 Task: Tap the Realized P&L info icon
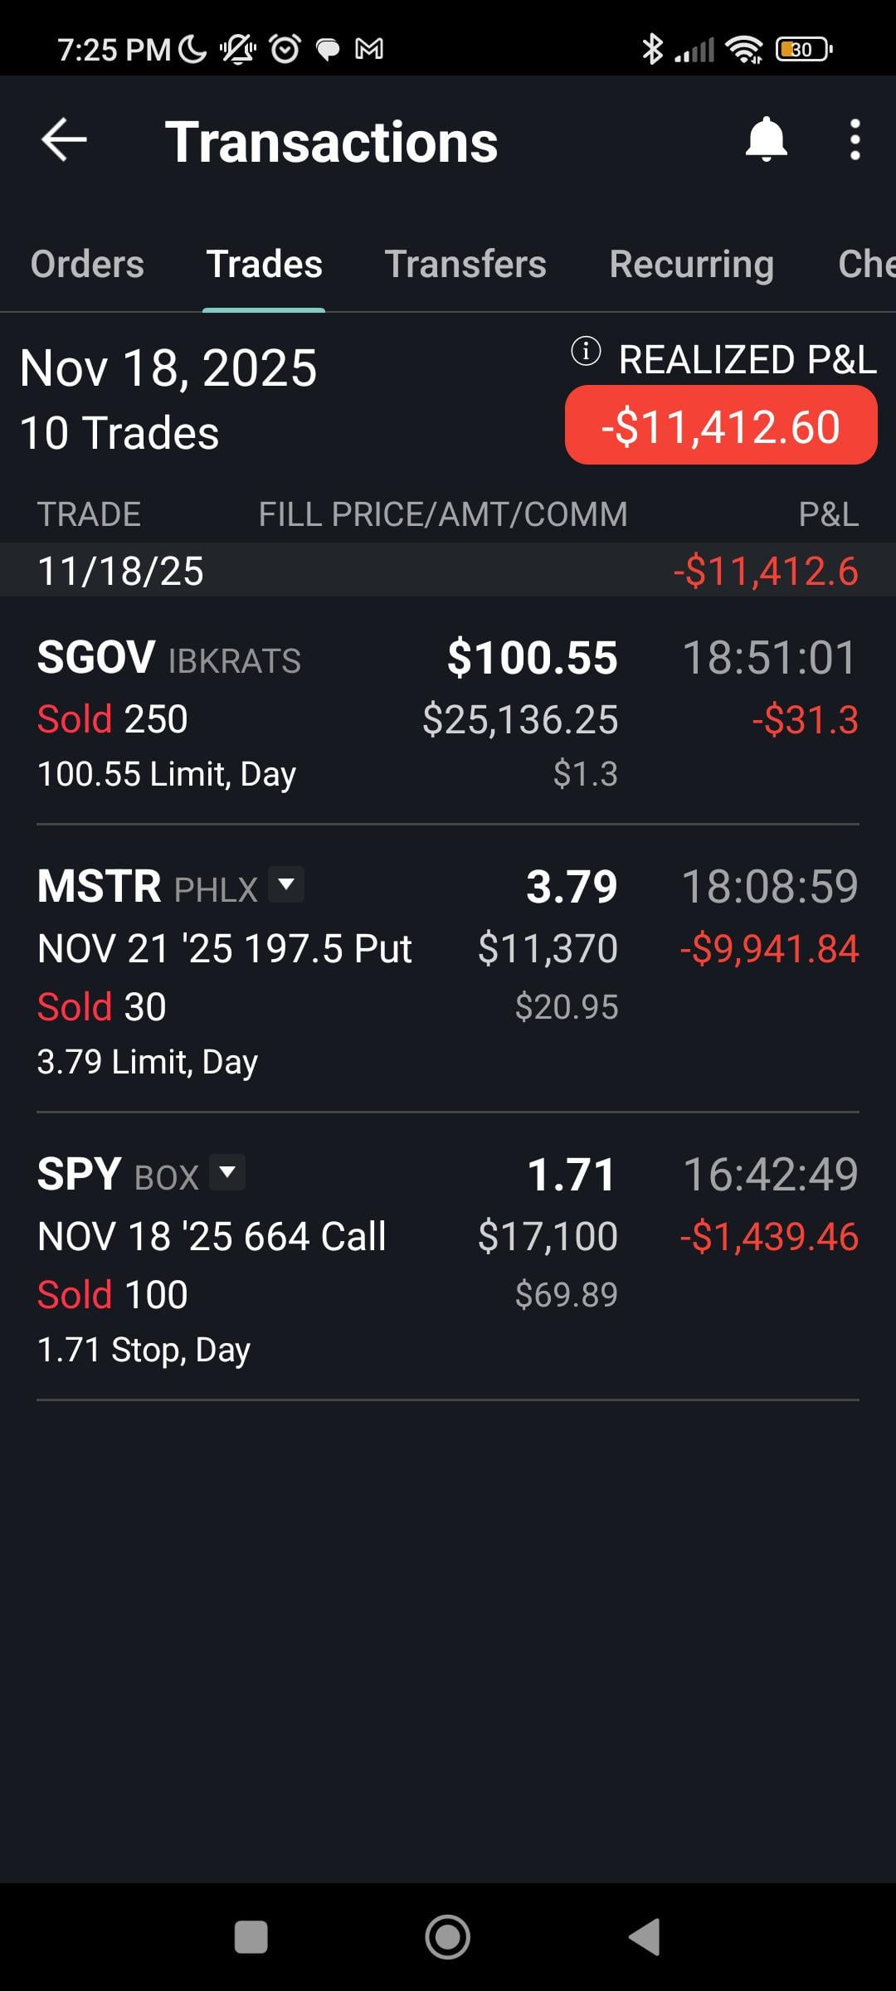[586, 352]
